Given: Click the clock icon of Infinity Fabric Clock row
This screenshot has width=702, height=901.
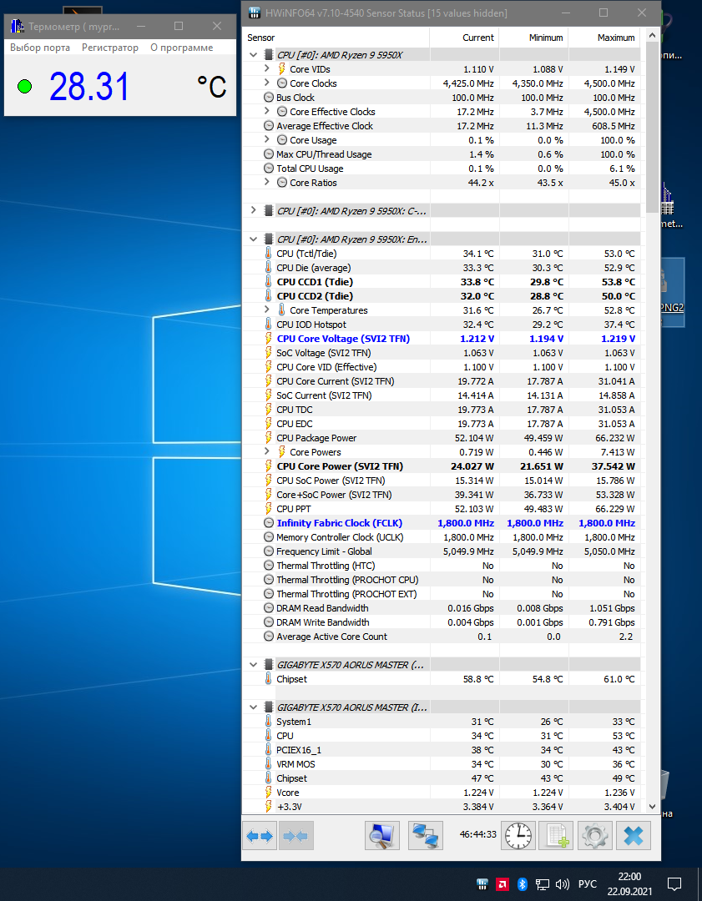Looking at the screenshot, I should [x=268, y=523].
